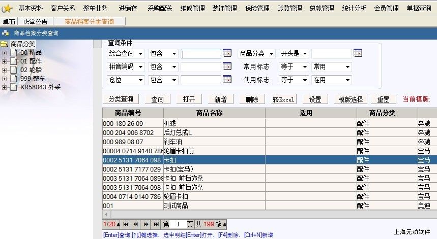This screenshot has height=239, width=437.
Task: Go to the next results page
Action: [145, 224]
